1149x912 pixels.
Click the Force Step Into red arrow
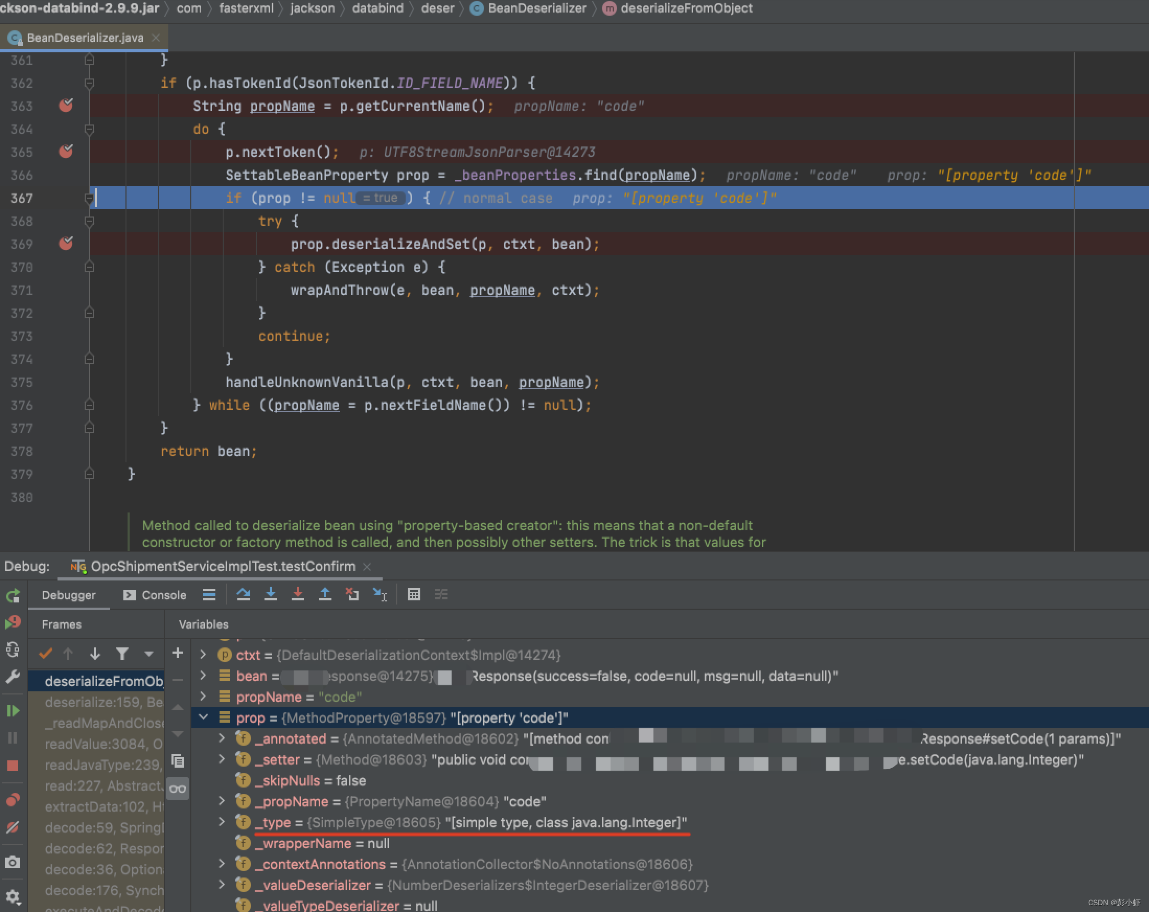[x=298, y=595]
